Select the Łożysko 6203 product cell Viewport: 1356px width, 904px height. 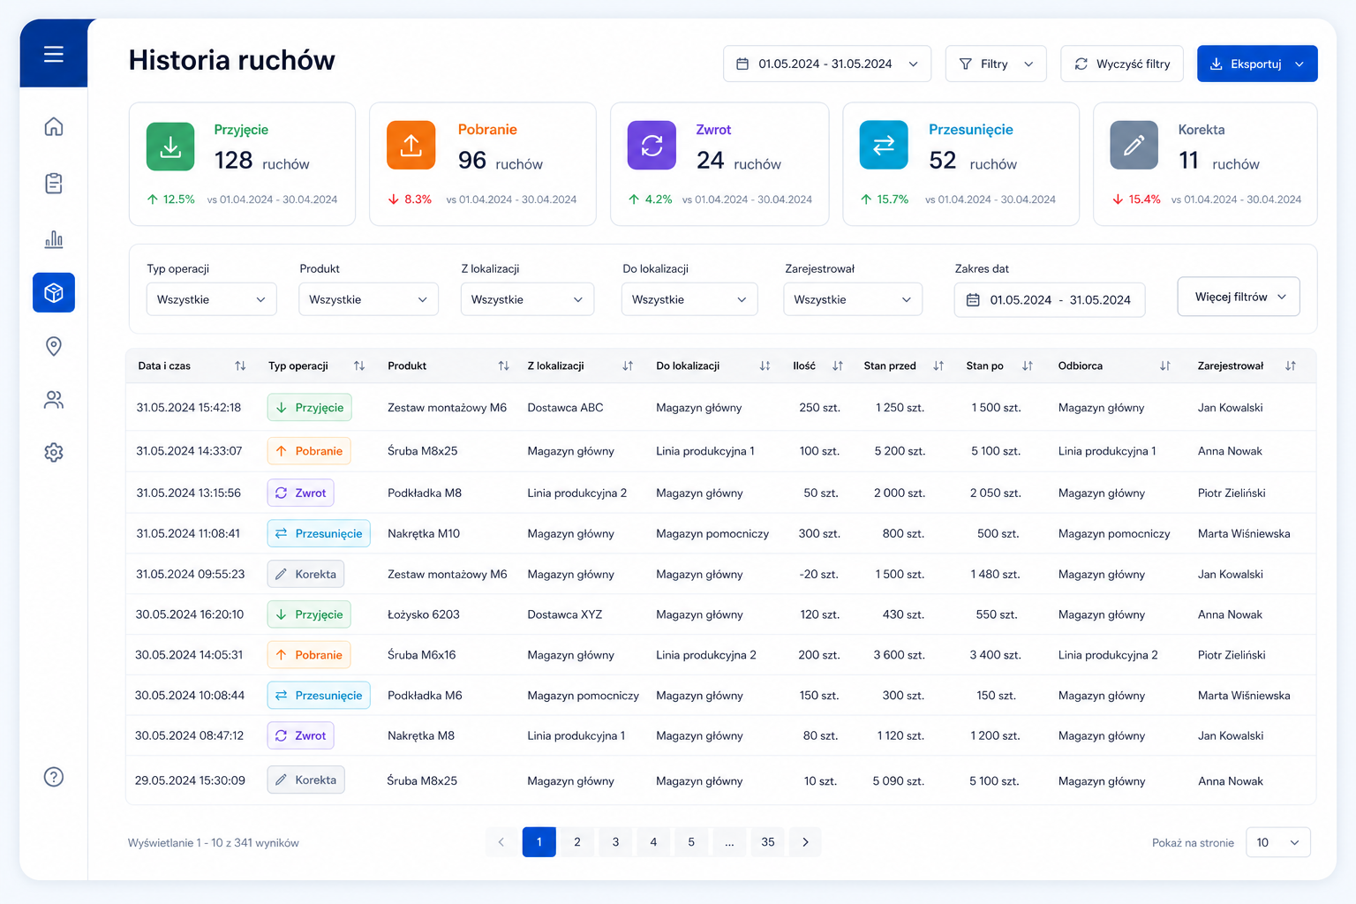[424, 614]
